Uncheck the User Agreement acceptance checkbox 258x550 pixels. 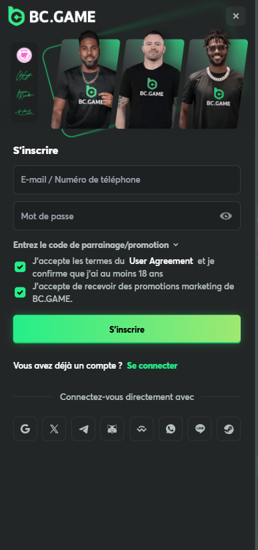pos(20,267)
